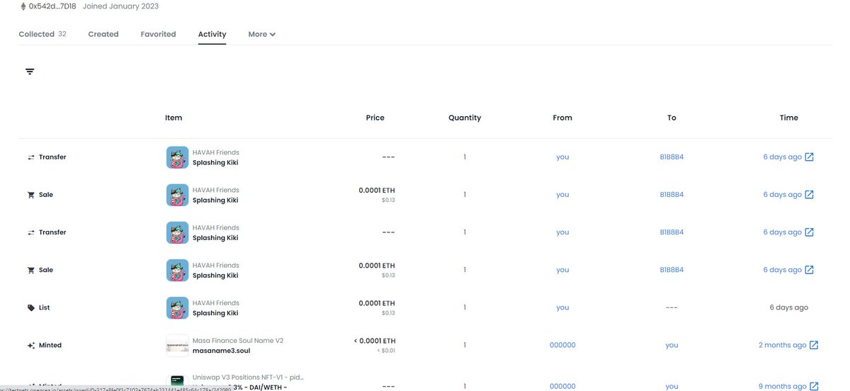Expand the More dropdown menu
This screenshot has height=391, width=850.
coord(261,34)
